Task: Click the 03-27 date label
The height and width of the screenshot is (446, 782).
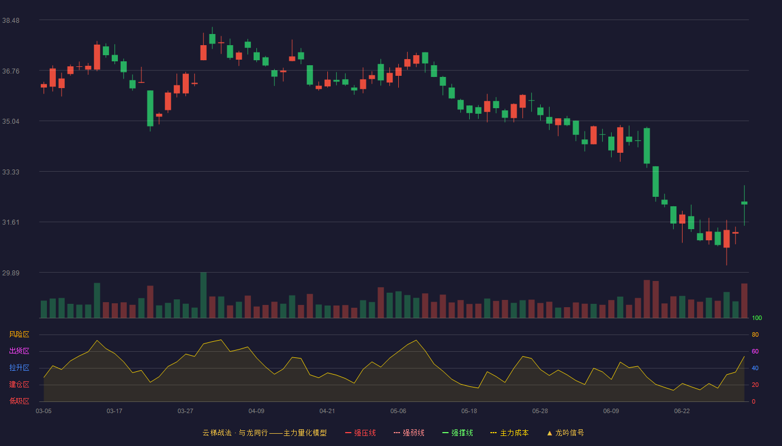Action: tap(185, 411)
